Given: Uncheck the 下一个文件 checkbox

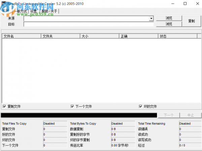Looking at the screenshot, I should [x=72, y=106].
